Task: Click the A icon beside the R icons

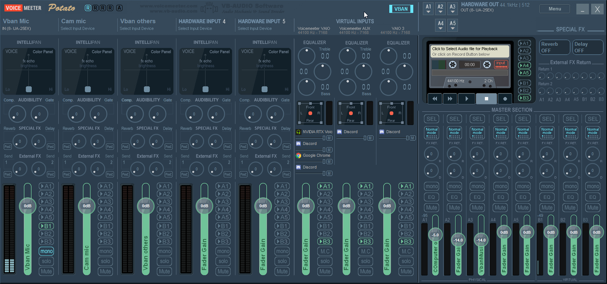Action: point(119,8)
